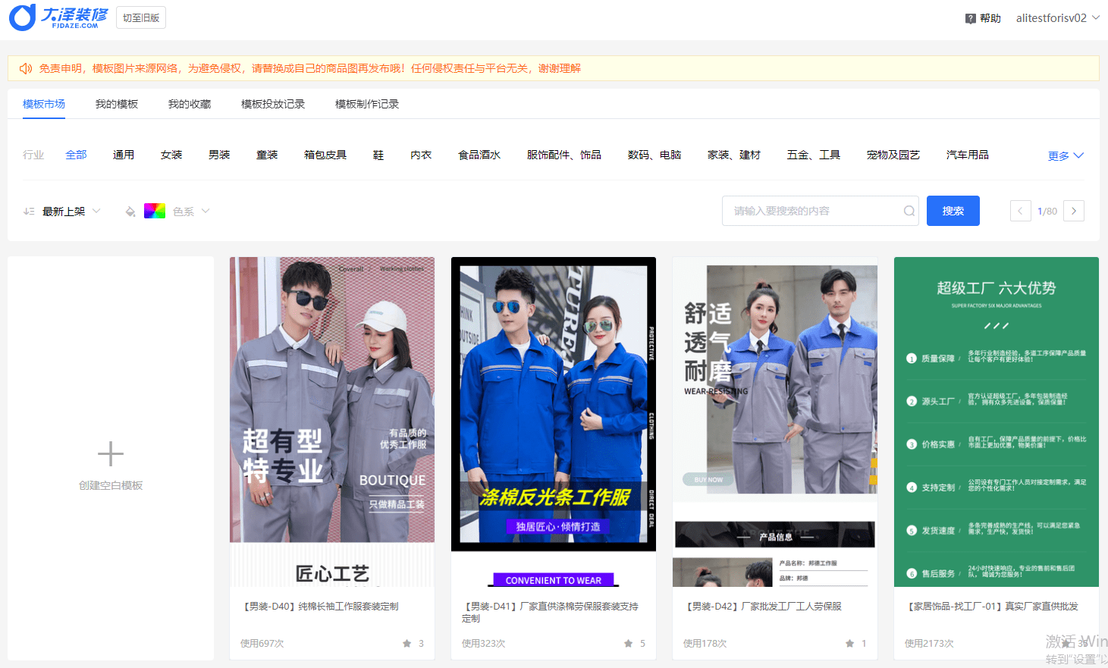The image size is (1108, 668).
Task: Go to the previous page arrow
Action: click(x=1020, y=211)
